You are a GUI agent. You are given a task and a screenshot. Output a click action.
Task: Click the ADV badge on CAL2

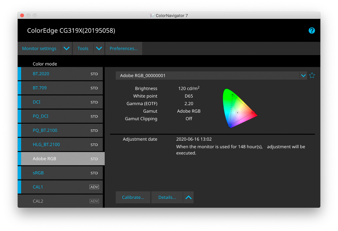click(94, 201)
